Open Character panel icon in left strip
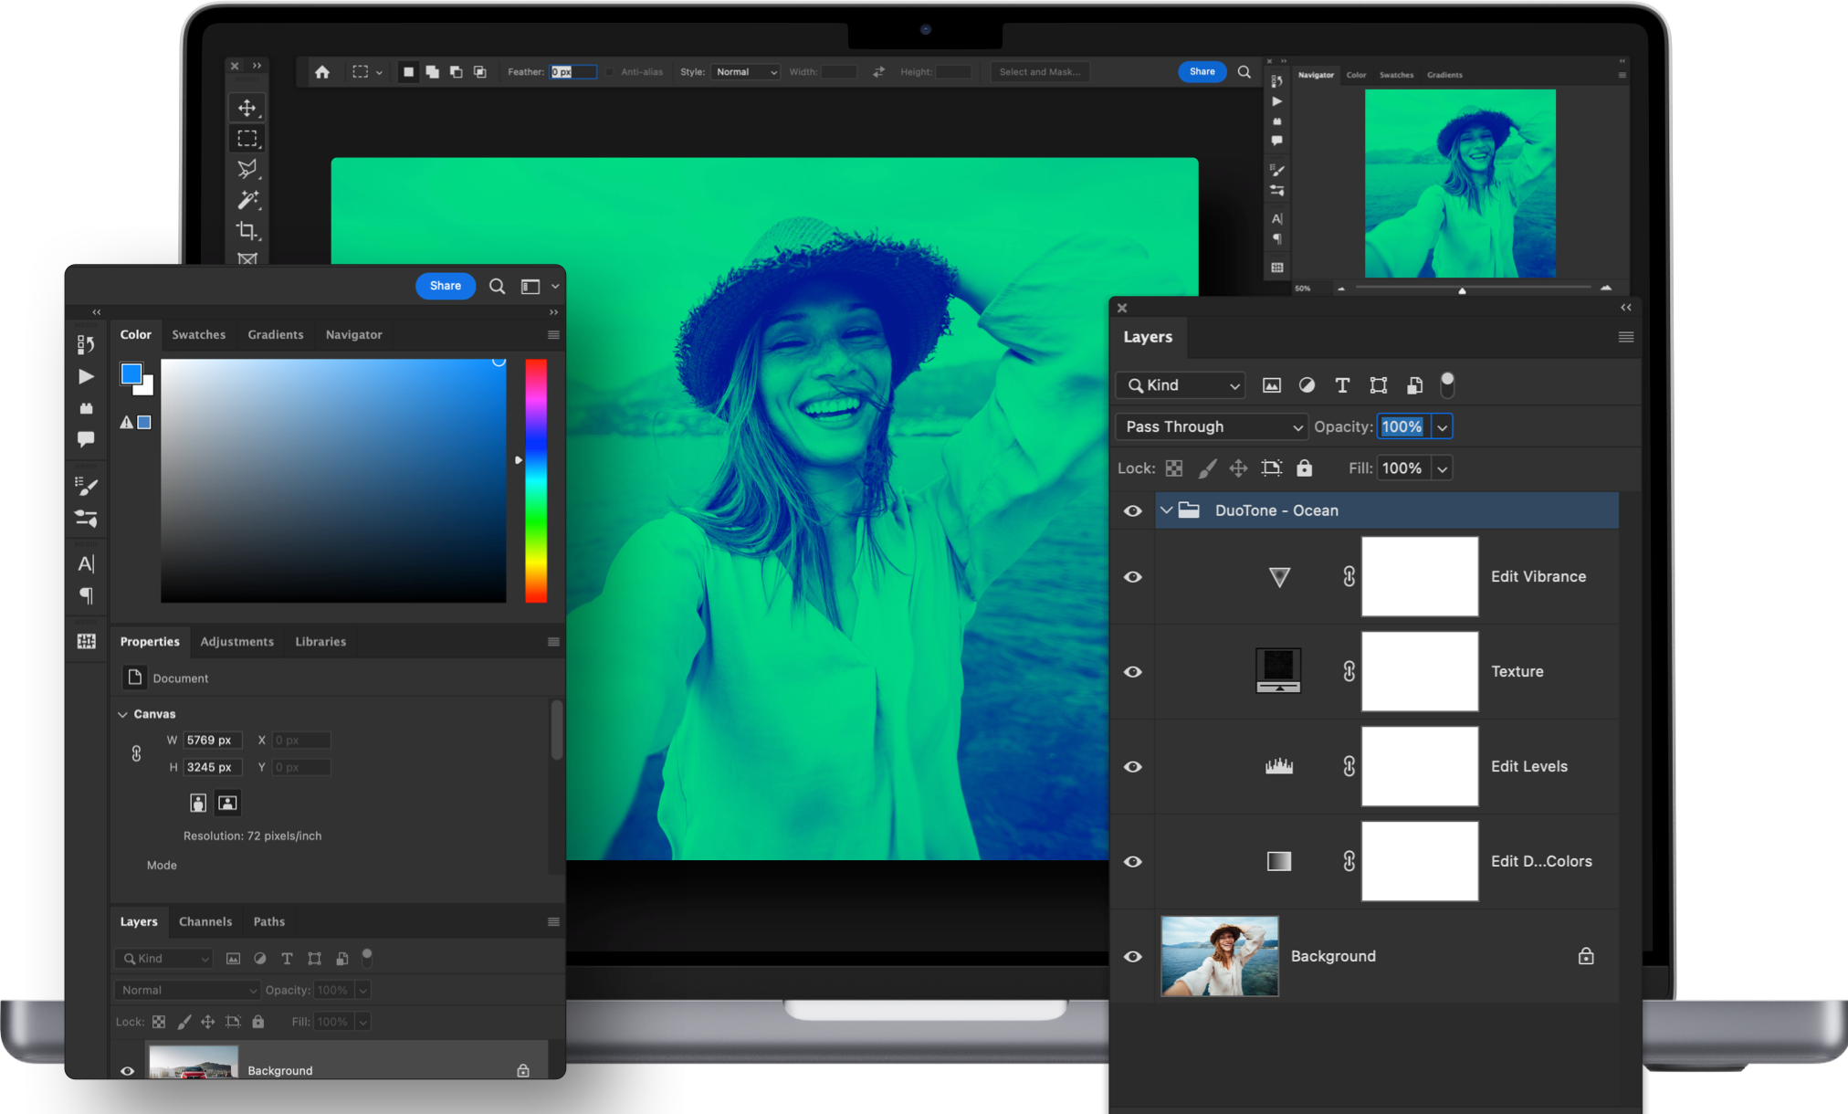 coord(86,563)
